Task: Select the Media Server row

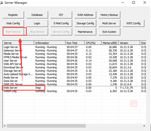Action: coord(75,54)
